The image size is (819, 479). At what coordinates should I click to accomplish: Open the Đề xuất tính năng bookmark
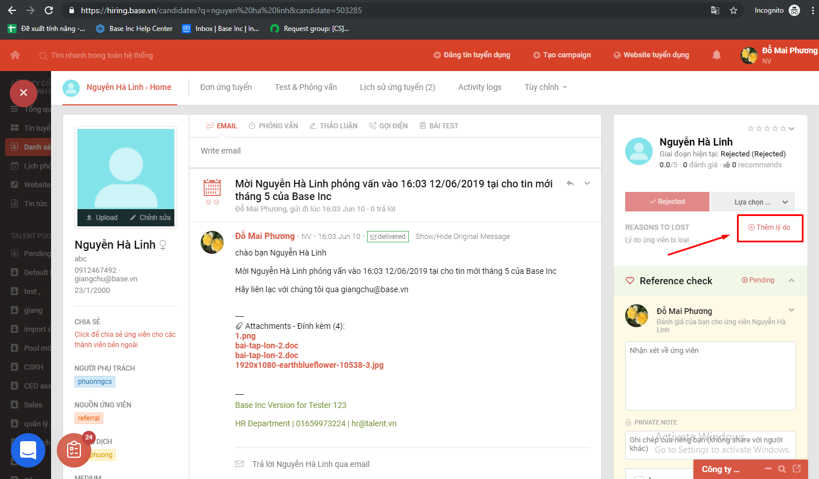tap(46, 28)
